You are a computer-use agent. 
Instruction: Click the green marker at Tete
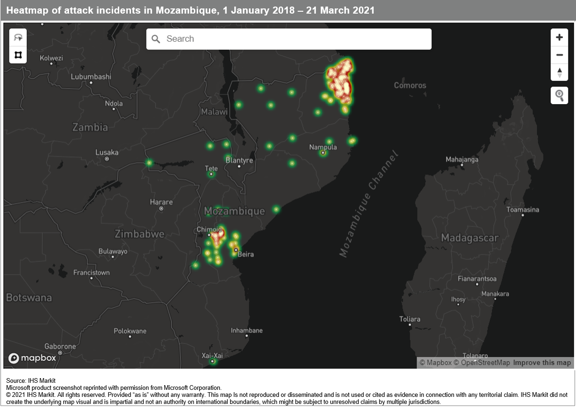(211, 175)
